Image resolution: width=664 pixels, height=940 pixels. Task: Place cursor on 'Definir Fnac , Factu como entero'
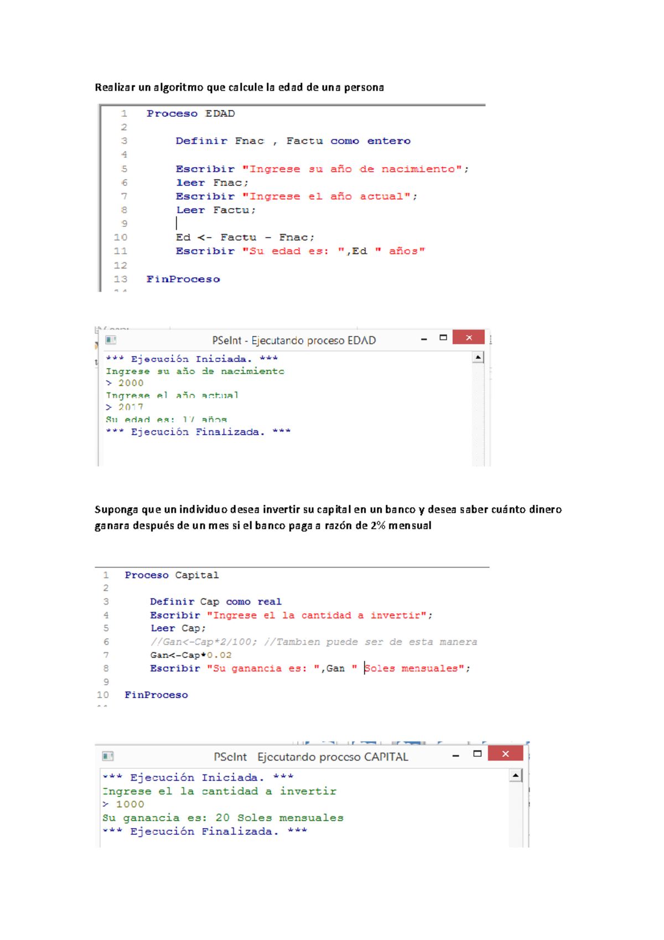coord(293,141)
